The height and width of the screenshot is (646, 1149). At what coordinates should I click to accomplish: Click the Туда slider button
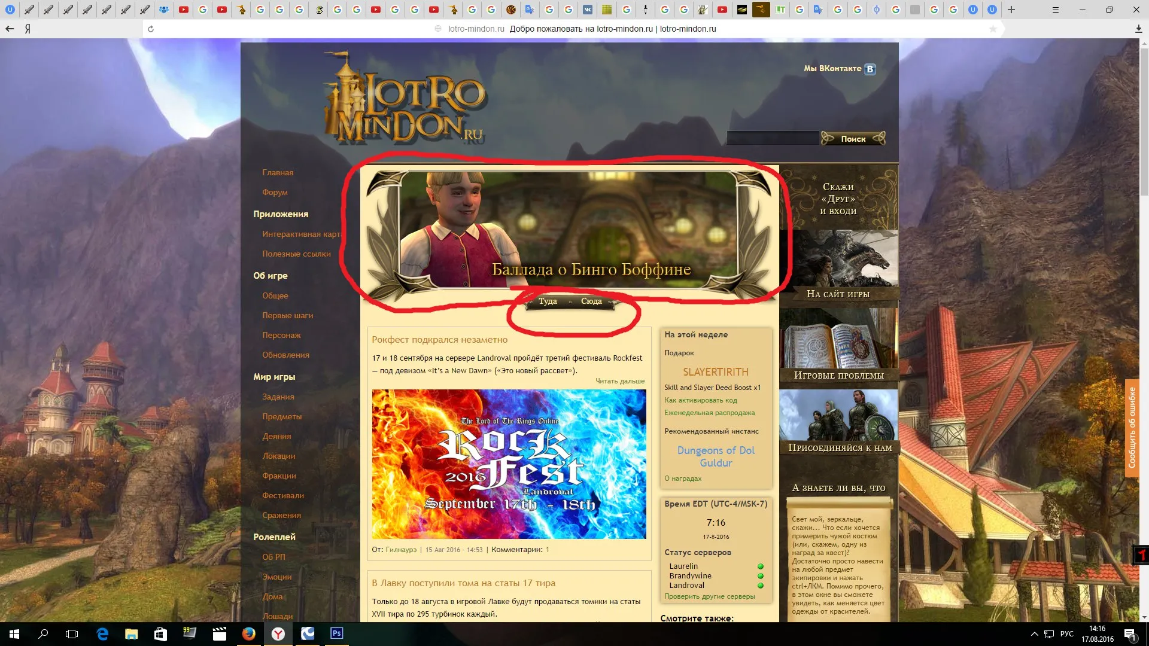tap(548, 301)
